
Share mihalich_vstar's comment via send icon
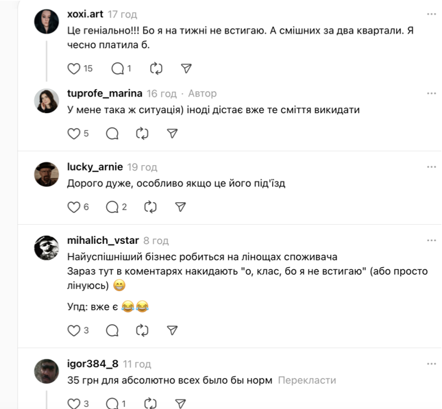point(173,331)
